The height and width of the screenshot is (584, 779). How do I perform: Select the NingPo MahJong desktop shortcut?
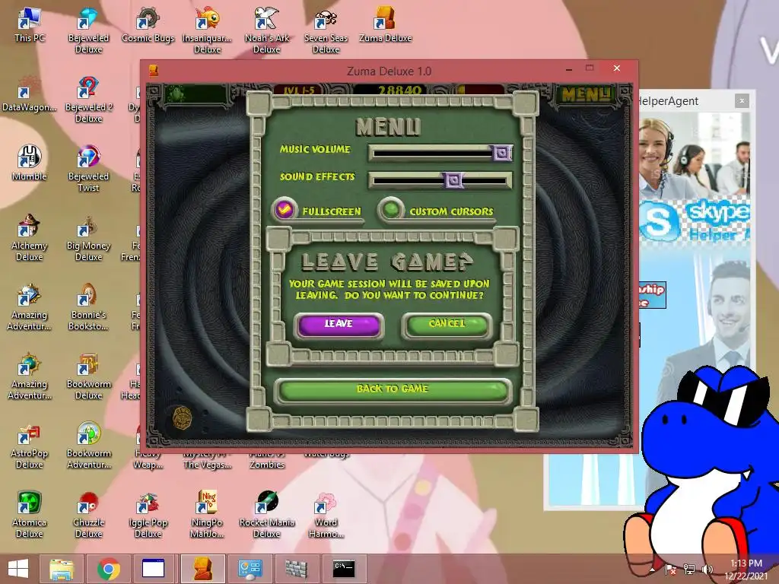pos(207,515)
